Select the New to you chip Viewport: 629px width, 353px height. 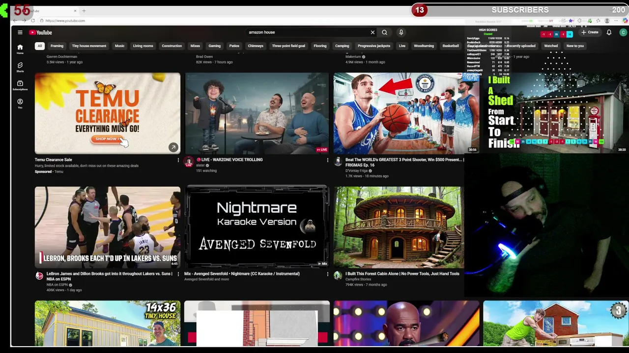pyautogui.click(x=575, y=46)
